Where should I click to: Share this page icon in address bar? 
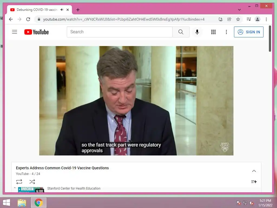[229, 19]
